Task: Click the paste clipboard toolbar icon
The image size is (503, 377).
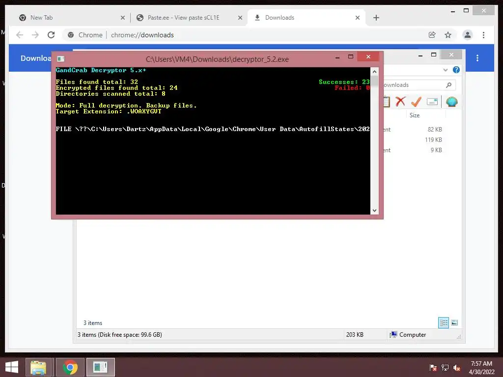Action: click(387, 102)
